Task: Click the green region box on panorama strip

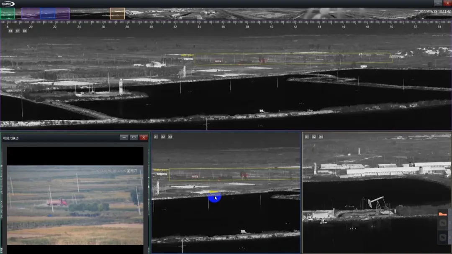Action: pyautogui.click(x=7, y=14)
